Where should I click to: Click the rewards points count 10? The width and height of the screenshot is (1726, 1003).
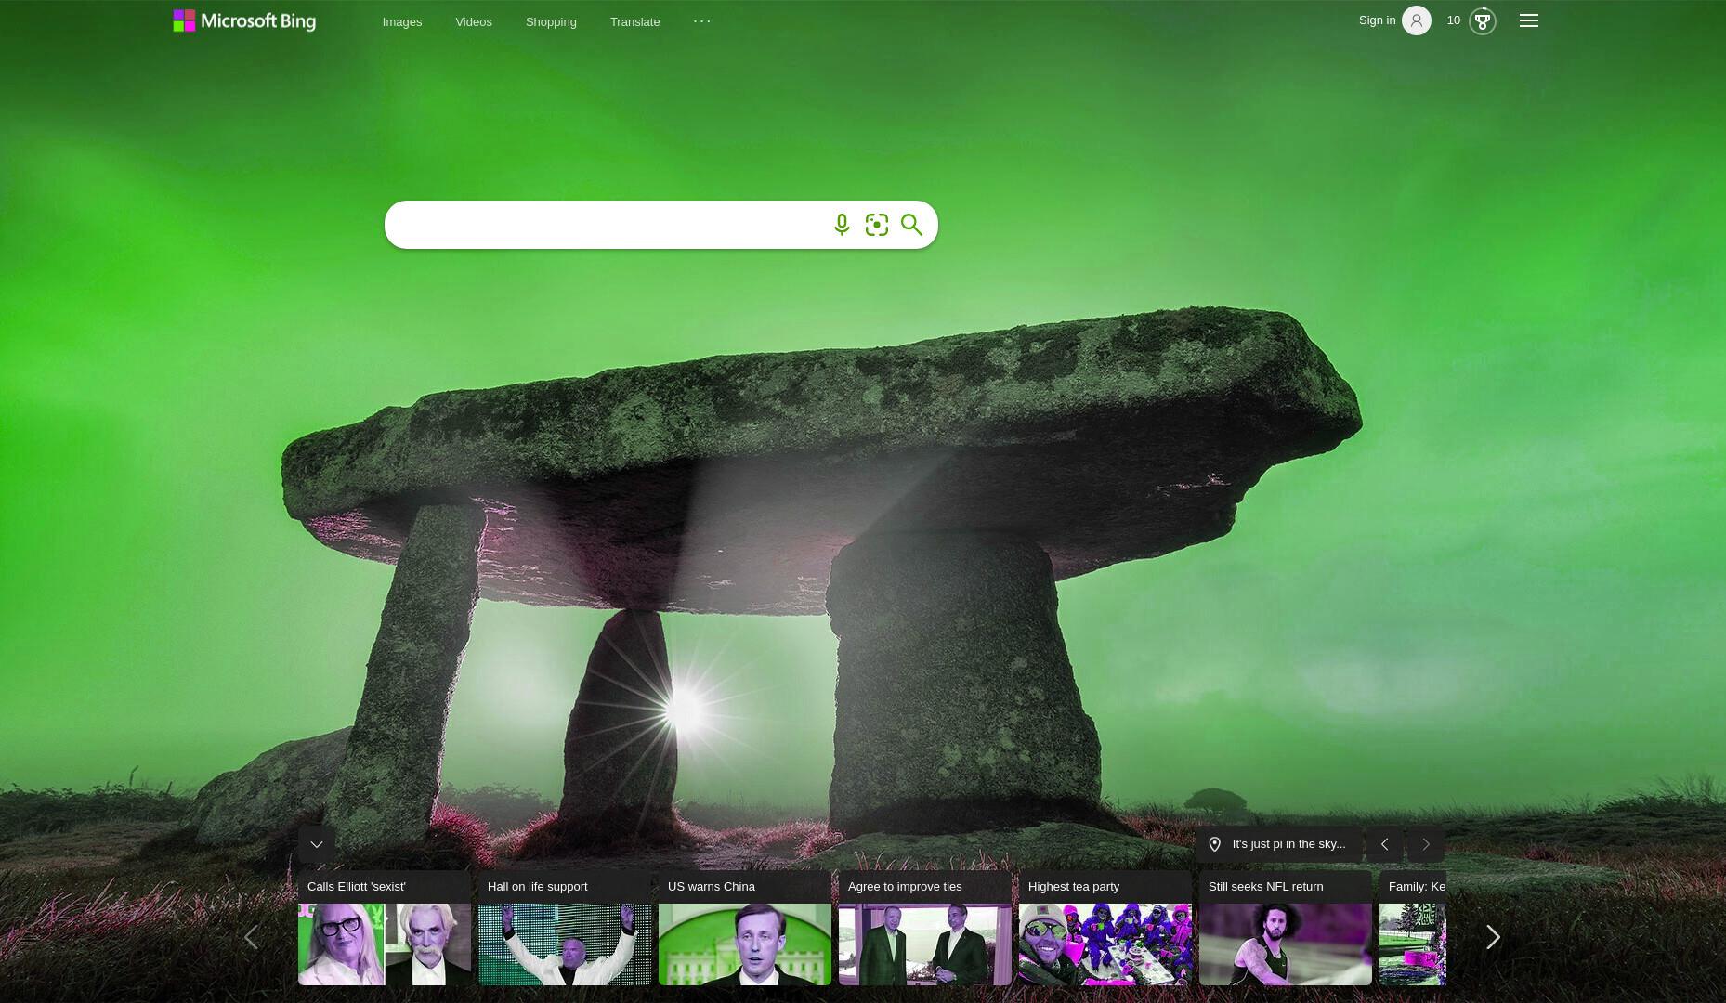coord(1454,20)
